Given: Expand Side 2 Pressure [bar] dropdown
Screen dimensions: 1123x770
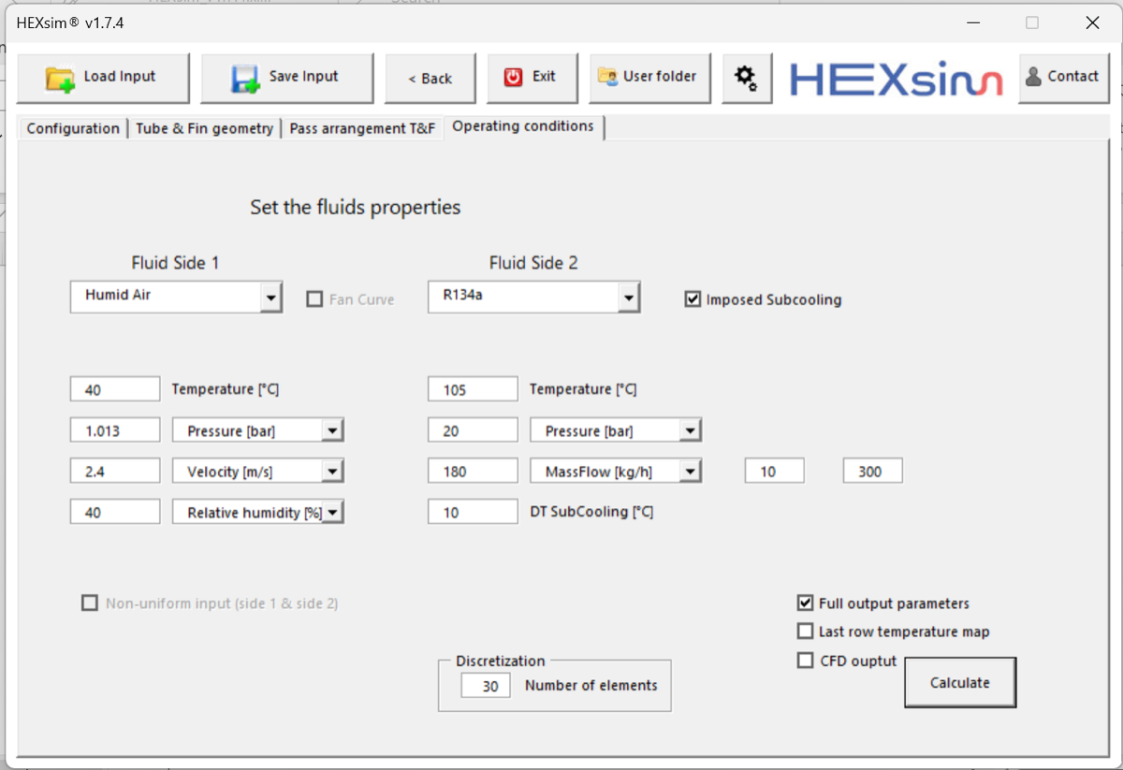Looking at the screenshot, I should tap(690, 430).
